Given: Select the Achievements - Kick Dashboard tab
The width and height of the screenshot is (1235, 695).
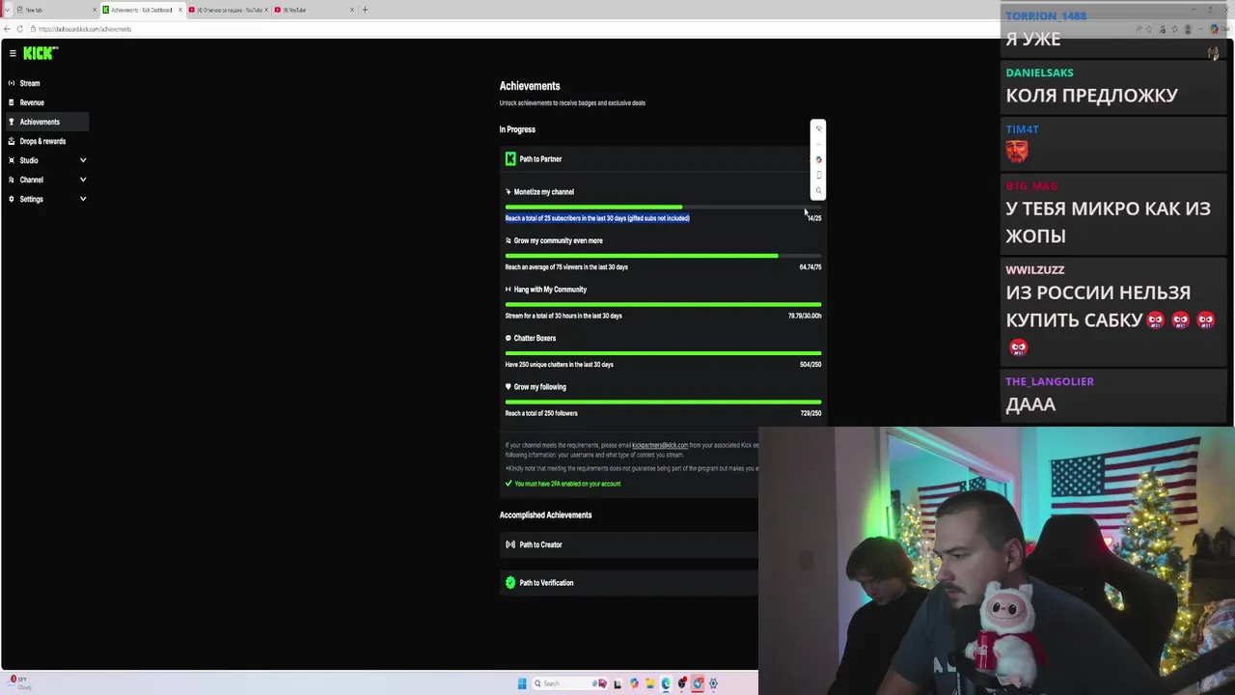Looking at the screenshot, I should coord(142,10).
